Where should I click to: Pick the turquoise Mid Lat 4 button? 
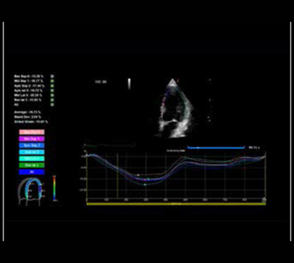coord(32,159)
